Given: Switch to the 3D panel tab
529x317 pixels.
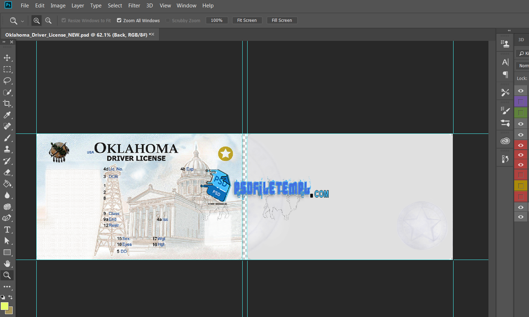Looking at the screenshot, I should (x=521, y=40).
